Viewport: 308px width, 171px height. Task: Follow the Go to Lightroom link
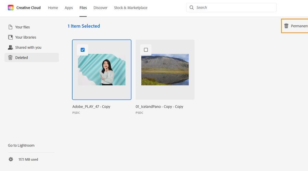point(21,145)
